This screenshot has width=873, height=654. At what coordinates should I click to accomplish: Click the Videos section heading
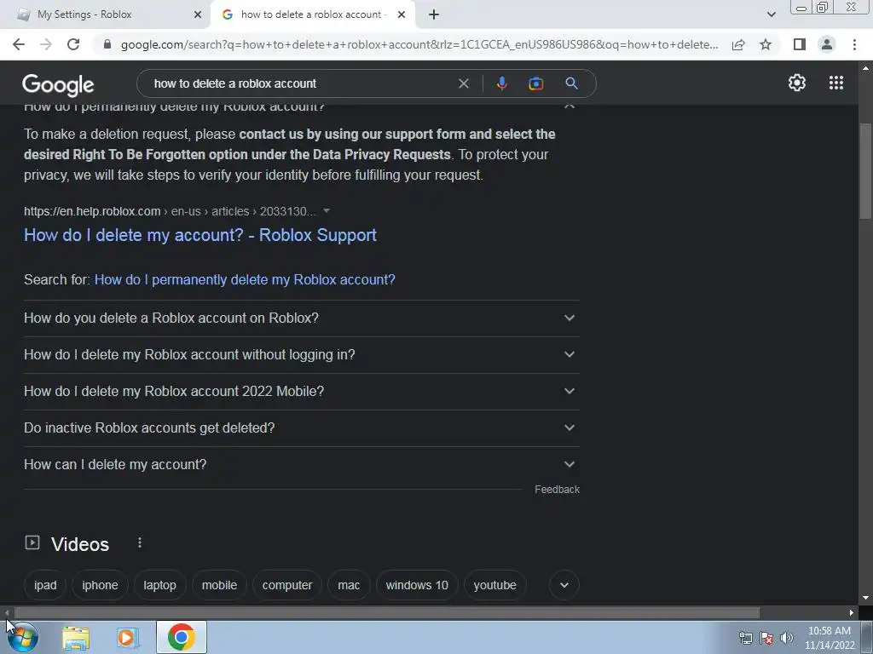[x=80, y=544]
